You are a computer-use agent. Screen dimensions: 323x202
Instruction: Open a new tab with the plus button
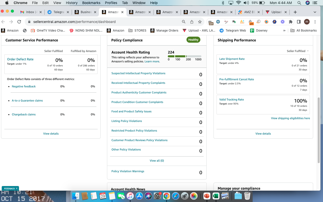(x=295, y=12)
